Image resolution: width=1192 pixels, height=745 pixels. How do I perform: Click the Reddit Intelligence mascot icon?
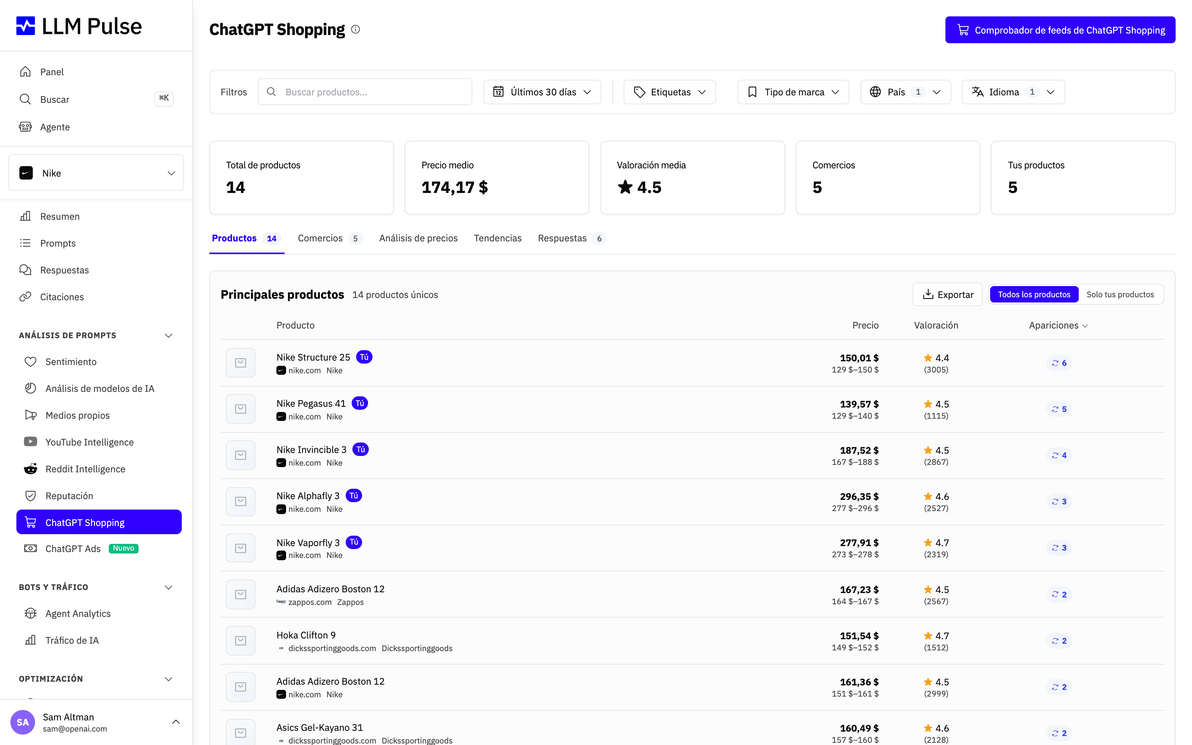[x=31, y=469]
